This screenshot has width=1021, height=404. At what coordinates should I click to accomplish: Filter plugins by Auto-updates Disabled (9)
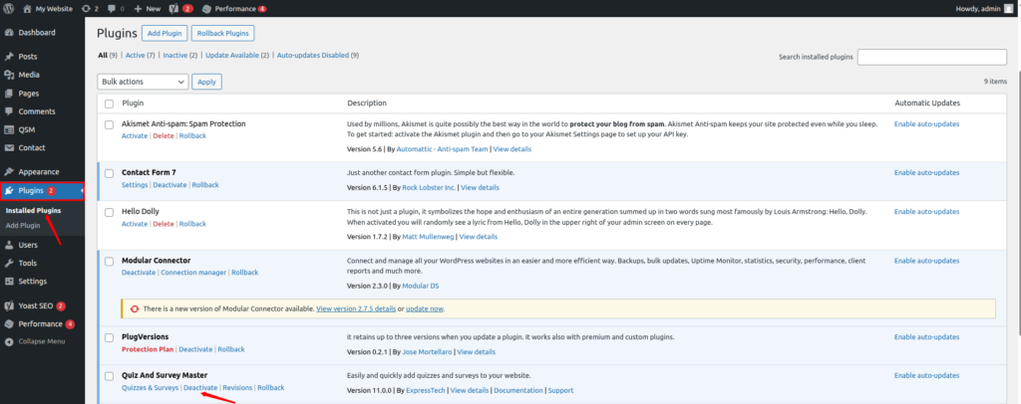pos(318,55)
